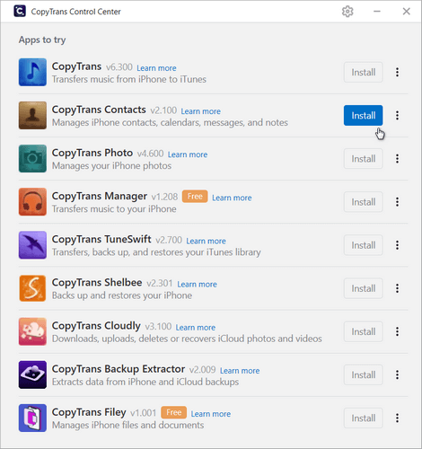Click the Free badge next to CopyTrans Manager
The image size is (422, 449).
[195, 197]
